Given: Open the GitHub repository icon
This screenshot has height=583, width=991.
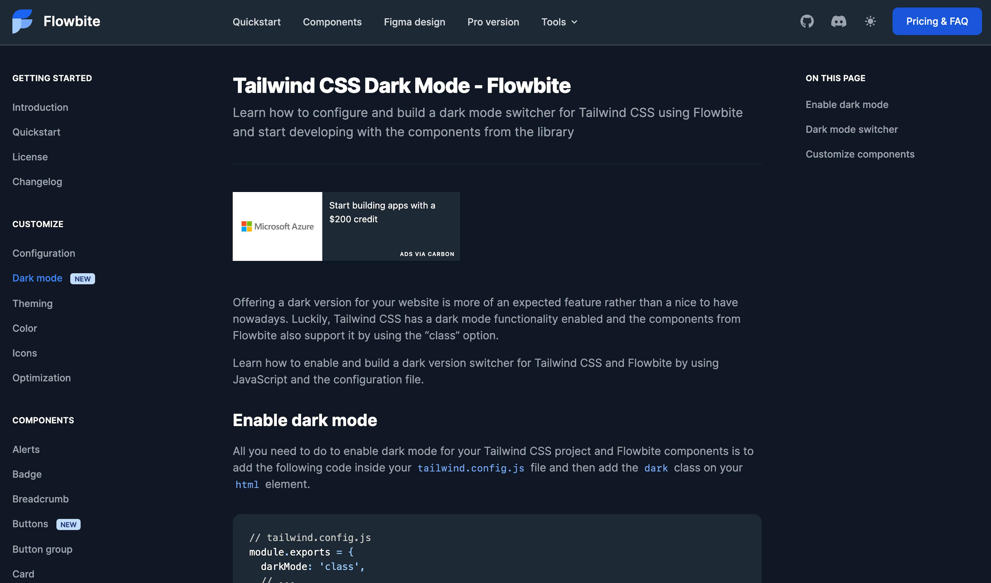Looking at the screenshot, I should 807,21.
